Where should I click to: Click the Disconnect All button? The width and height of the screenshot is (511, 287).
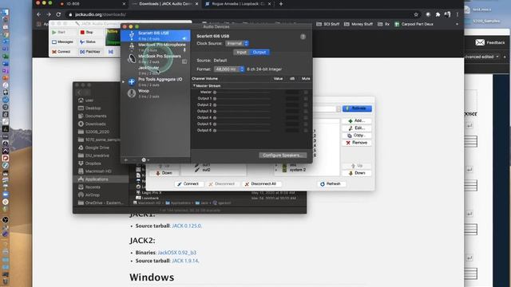coord(261,184)
